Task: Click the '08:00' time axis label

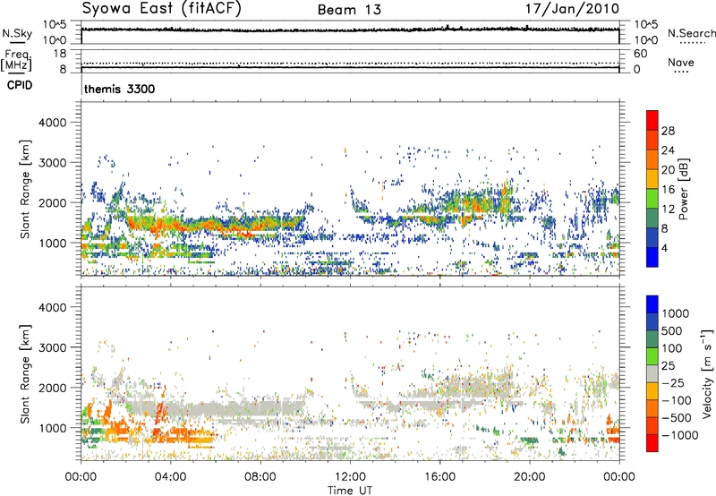Action: tap(260, 477)
